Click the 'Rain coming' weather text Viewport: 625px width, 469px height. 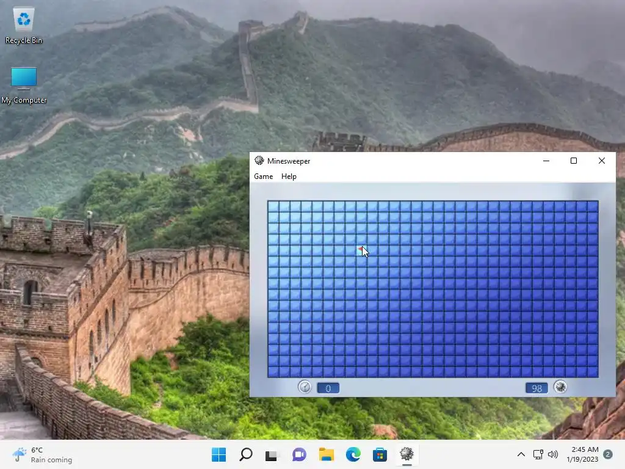tap(51, 460)
